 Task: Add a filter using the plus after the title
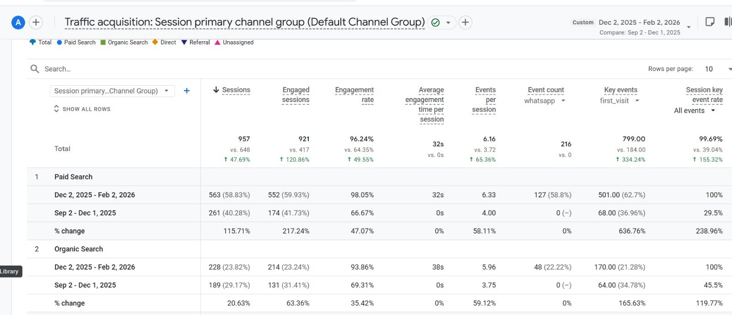465,22
